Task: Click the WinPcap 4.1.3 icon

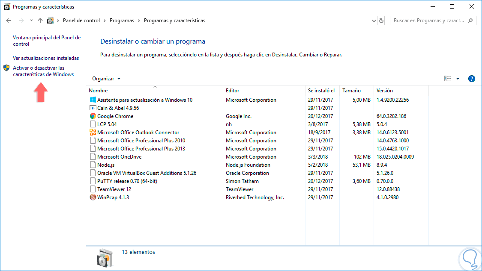Action: coord(93,197)
